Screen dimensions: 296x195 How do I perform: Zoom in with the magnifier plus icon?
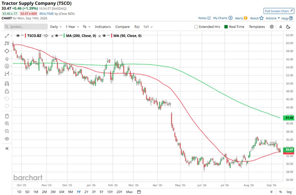pos(7,123)
